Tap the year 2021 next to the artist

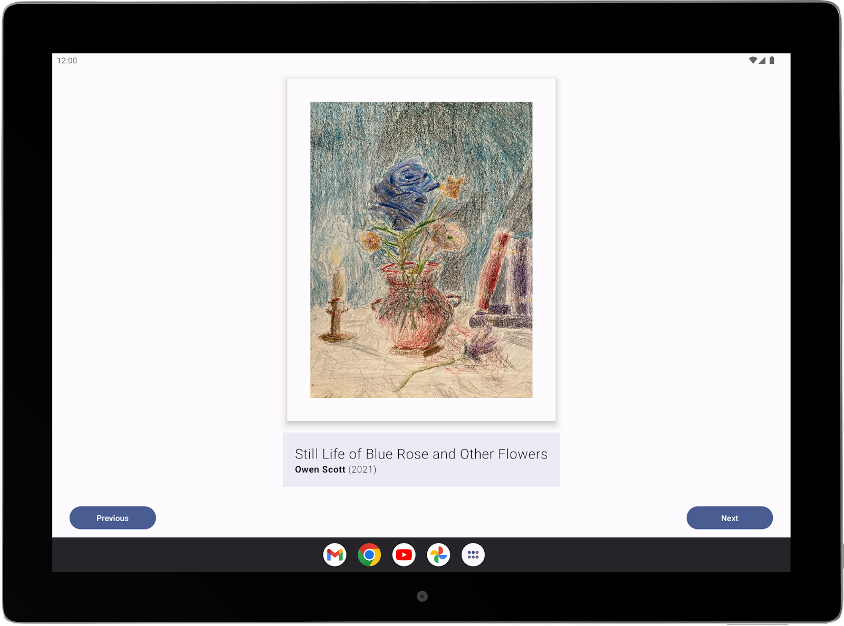pyautogui.click(x=363, y=469)
